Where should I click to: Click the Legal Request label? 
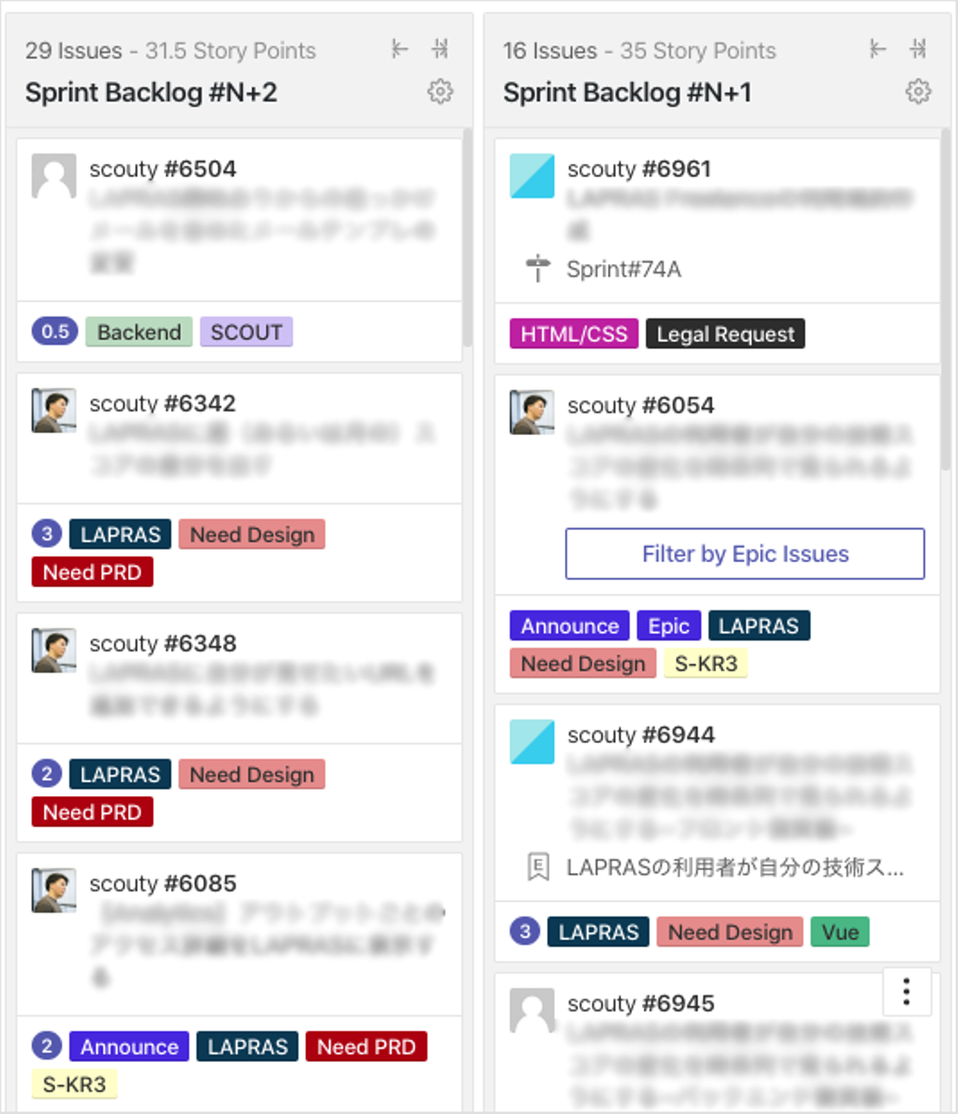point(725,334)
